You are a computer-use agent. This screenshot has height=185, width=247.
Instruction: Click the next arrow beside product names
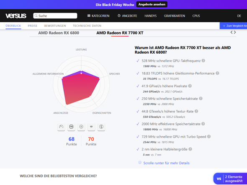235,32
